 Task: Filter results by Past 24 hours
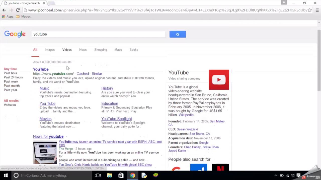pyautogui.click(x=13, y=77)
